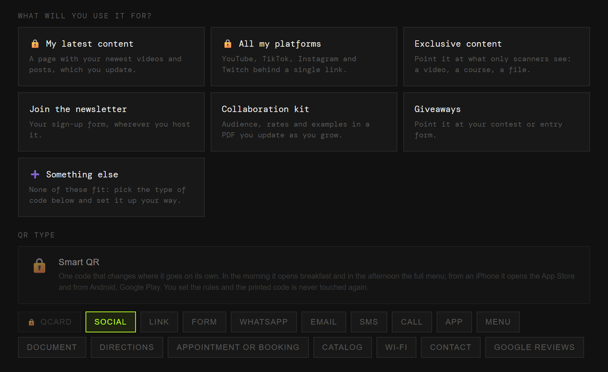Image resolution: width=608 pixels, height=372 pixels.
Task: Click the Smart QR padlock icon
Action: pyautogui.click(x=39, y=266)
